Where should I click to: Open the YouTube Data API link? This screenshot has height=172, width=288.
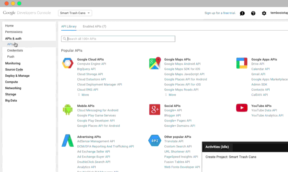(x=264, y=110)
